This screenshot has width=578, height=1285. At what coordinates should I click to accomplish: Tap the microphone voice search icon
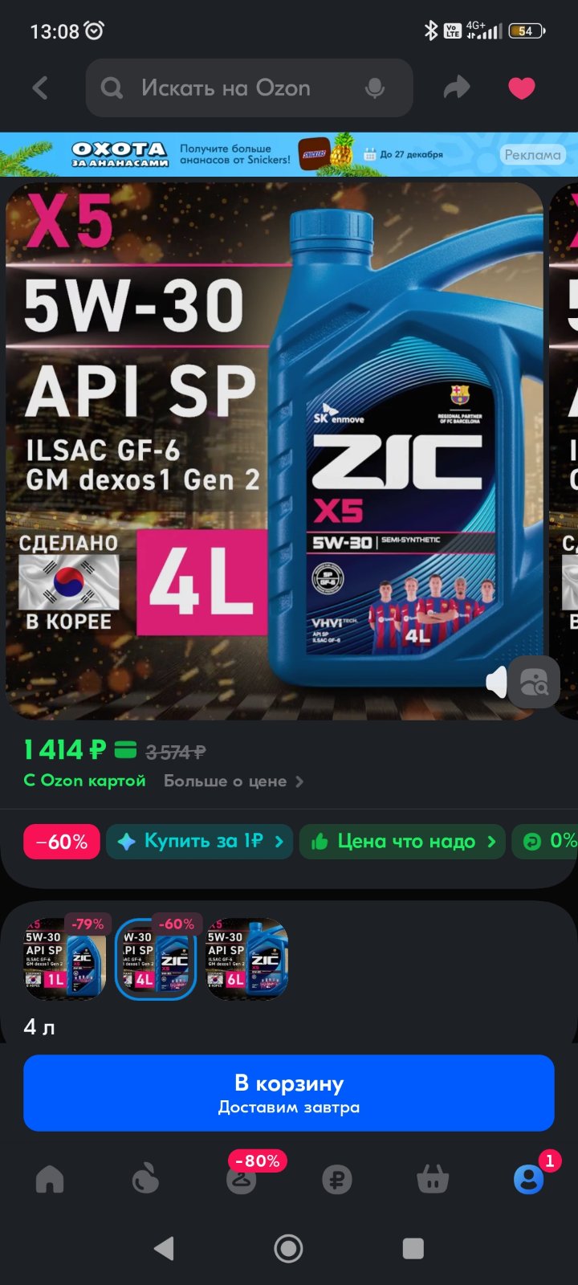(374, 88)
